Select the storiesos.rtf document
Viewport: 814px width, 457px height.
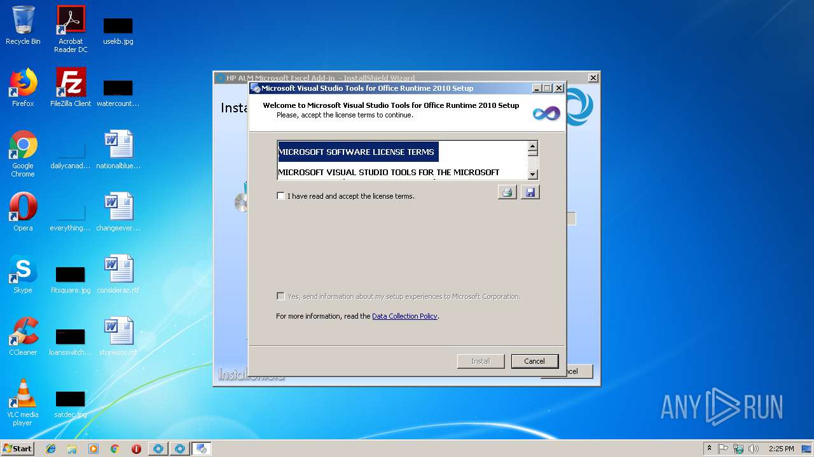click(x=118, y=337)
